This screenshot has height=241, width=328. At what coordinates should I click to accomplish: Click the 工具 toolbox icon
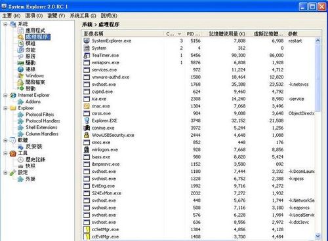[x=13, y=153]
